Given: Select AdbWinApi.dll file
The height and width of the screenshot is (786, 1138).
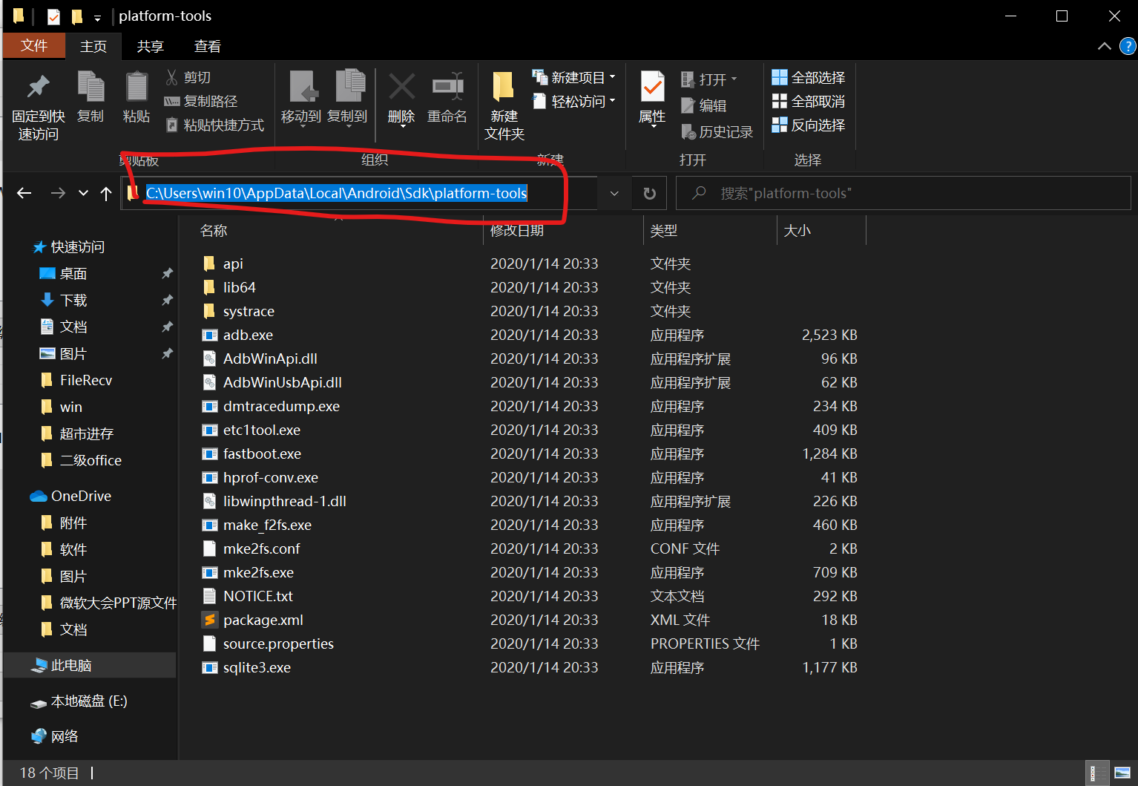Looking at the screenshot, I should coord(260,358).
